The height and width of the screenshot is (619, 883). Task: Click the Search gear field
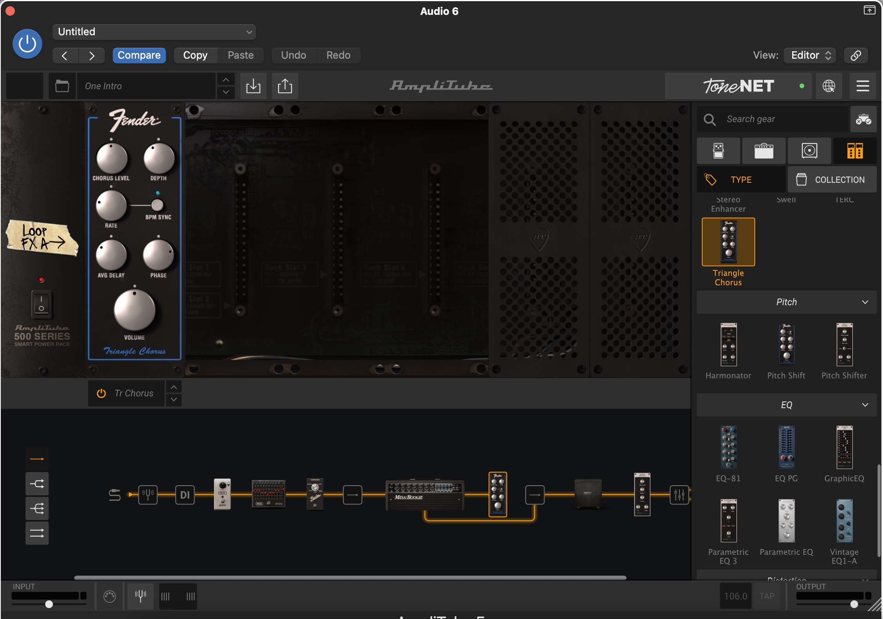click(772, 119)
